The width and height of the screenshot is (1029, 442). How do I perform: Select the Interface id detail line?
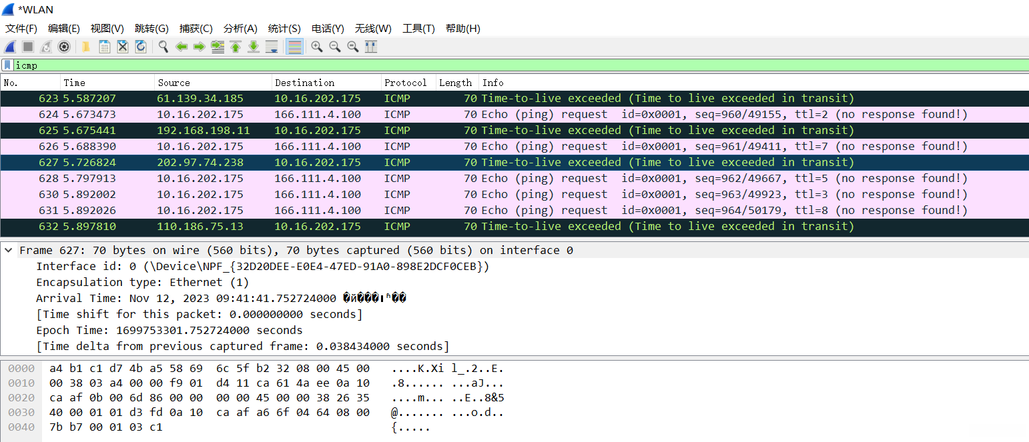(x=263, y=267)
